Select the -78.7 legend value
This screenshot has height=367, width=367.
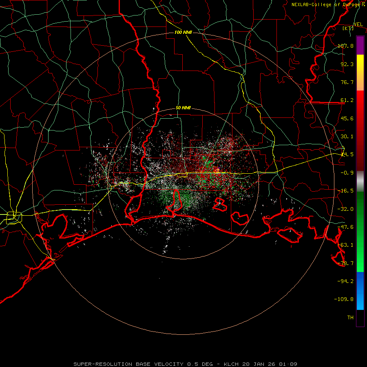(x=345, y=263)
